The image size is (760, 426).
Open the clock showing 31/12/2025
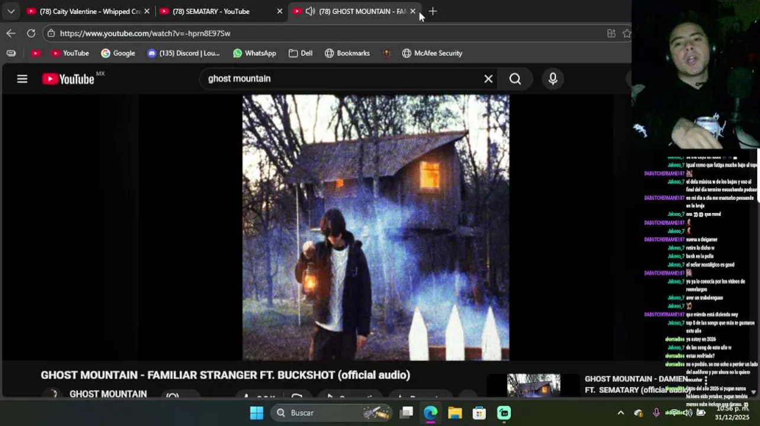(x=733, y=412)
